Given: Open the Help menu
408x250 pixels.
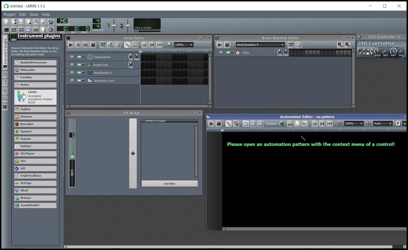Looking at the screenshot, I should coord(46,15).
